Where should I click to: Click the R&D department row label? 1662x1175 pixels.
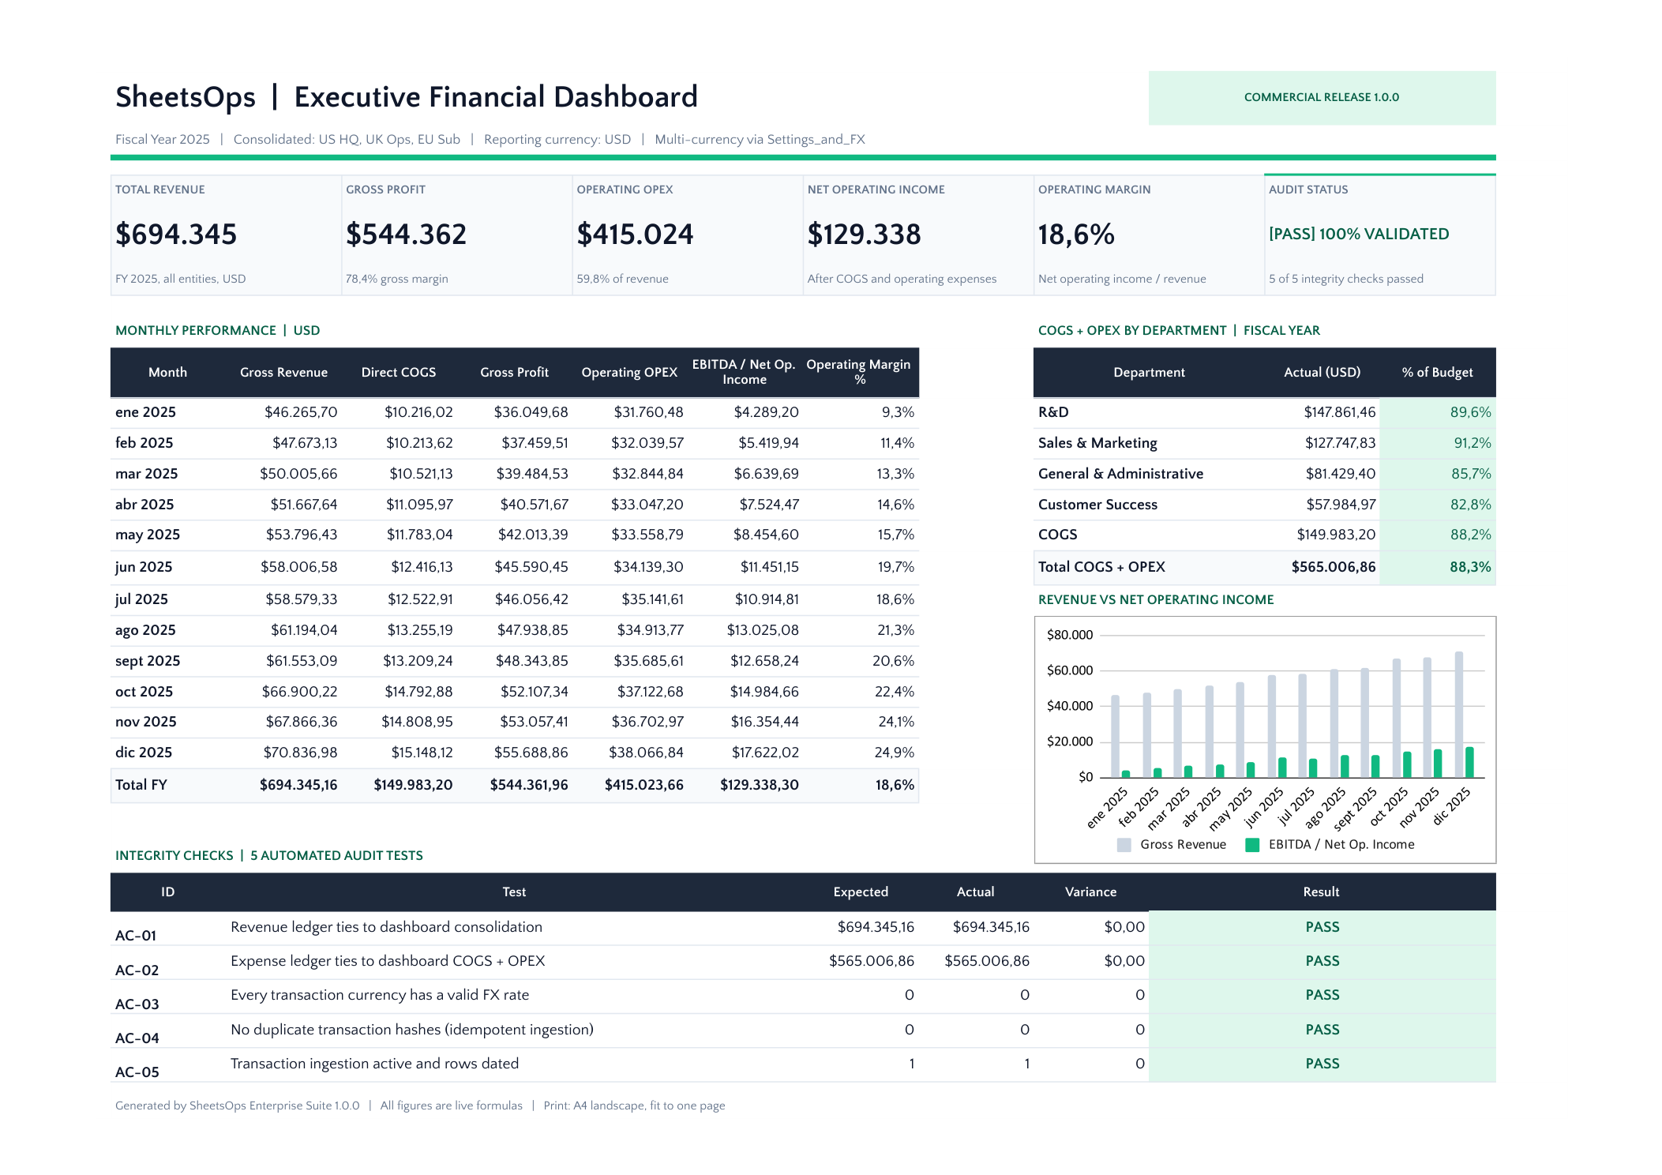click(1053, 412)
